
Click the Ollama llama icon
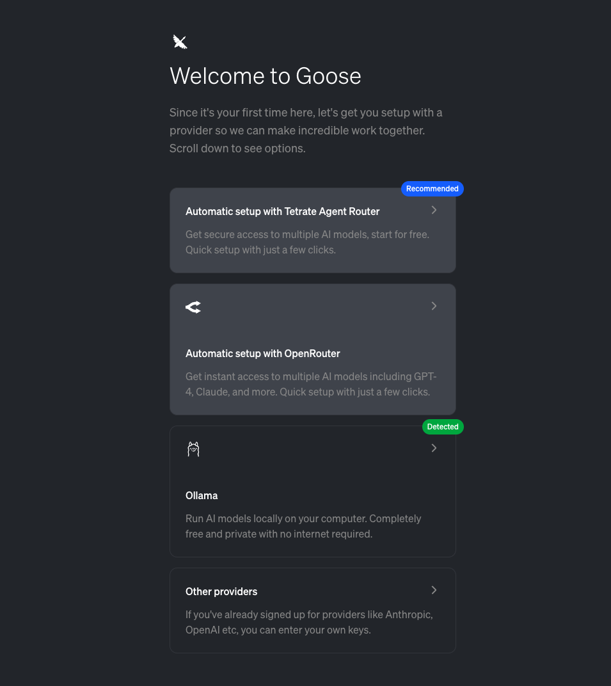193,449
